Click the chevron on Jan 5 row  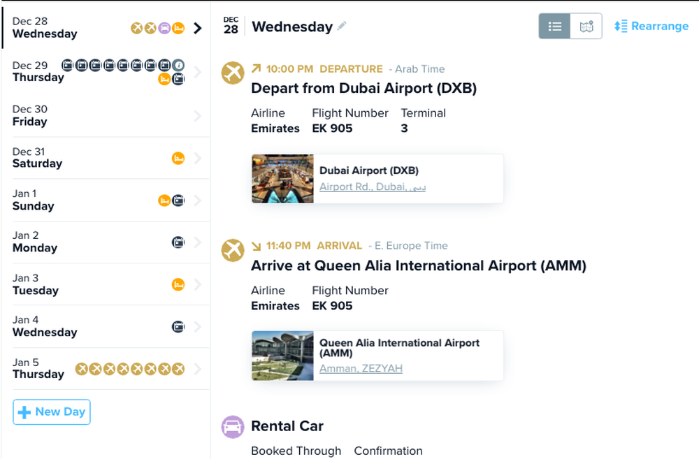pos(198,369)
